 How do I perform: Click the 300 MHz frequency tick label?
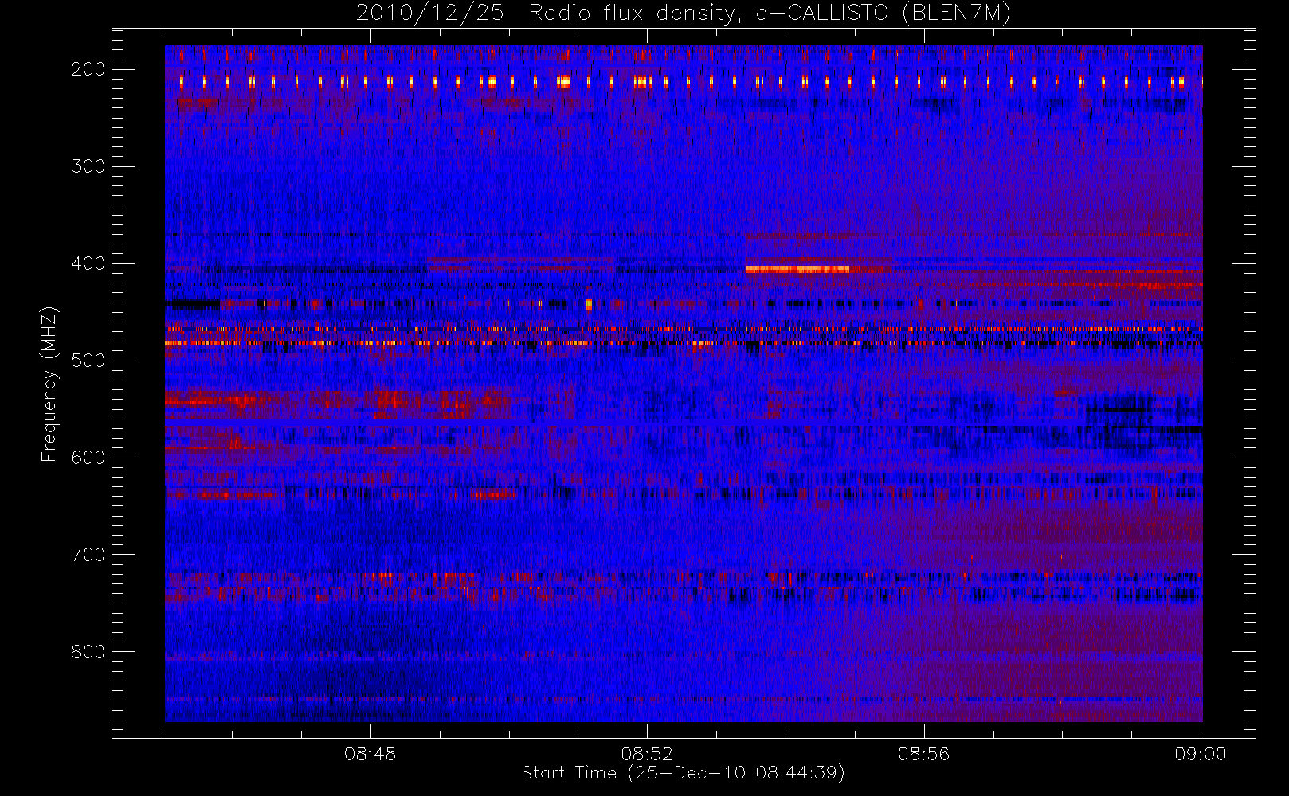(88, 166)
